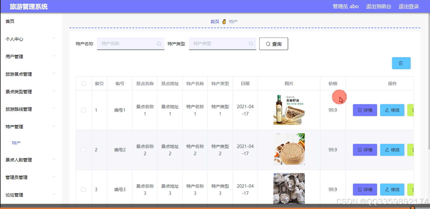
Task: Click 详情 button in row 3
Action: (x=365, y=190)
